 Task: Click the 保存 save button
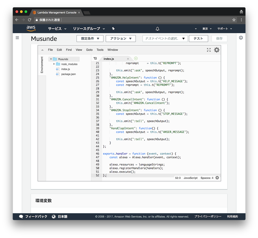coord(219,38)
